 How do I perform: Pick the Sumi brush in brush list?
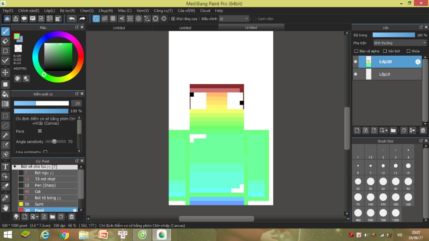[x=48, y=204]
